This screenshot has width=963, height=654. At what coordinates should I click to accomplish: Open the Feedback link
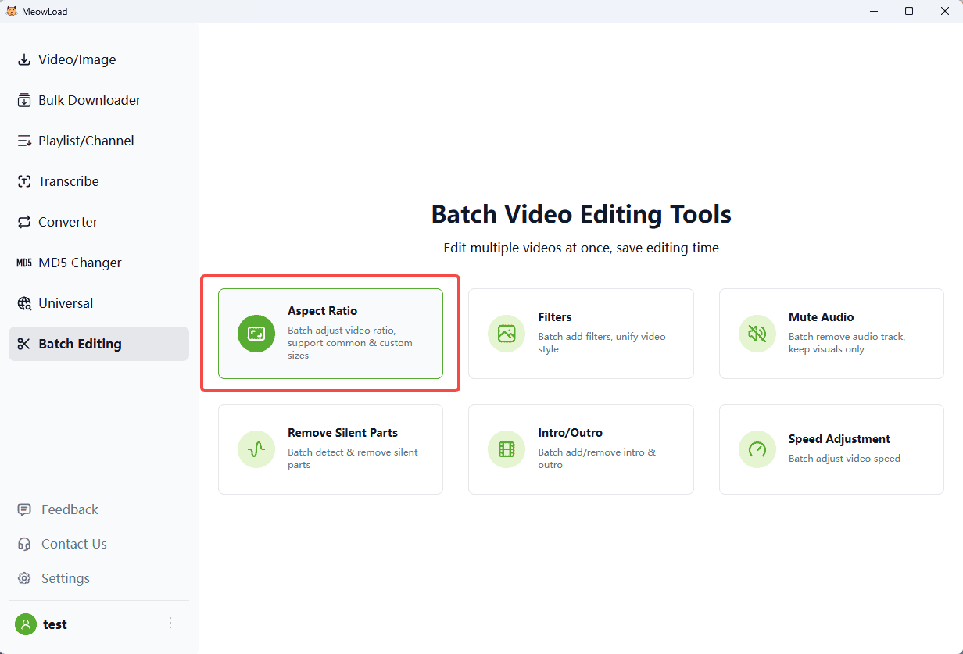pyautogui.click(x=70, y=509)
